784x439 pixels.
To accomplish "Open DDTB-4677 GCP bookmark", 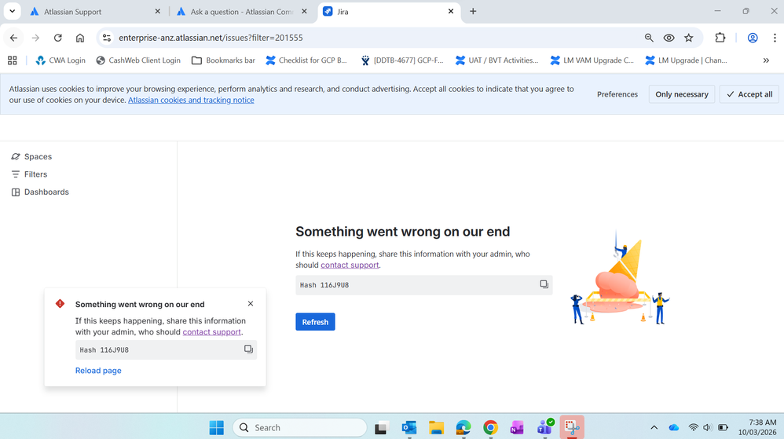I will click(x=402, y=60).
